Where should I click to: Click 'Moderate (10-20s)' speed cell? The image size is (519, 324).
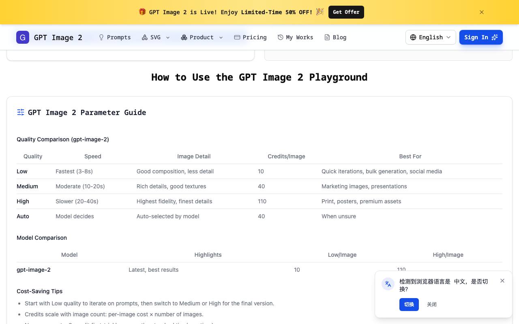(x=80, y=186)
